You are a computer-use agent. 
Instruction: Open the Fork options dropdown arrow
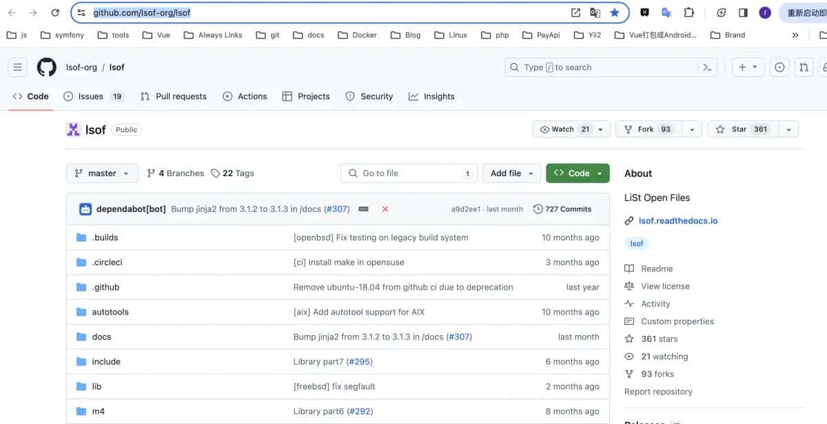692,129
